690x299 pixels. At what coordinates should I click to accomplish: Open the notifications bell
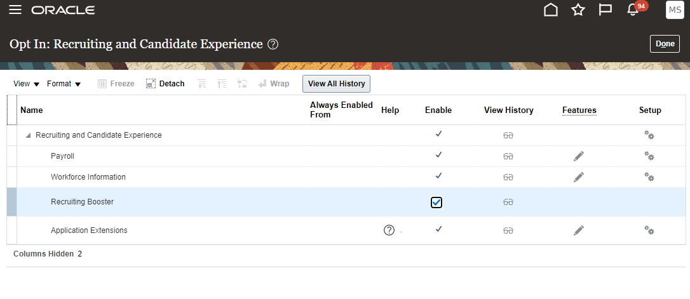tap(632, 10)
